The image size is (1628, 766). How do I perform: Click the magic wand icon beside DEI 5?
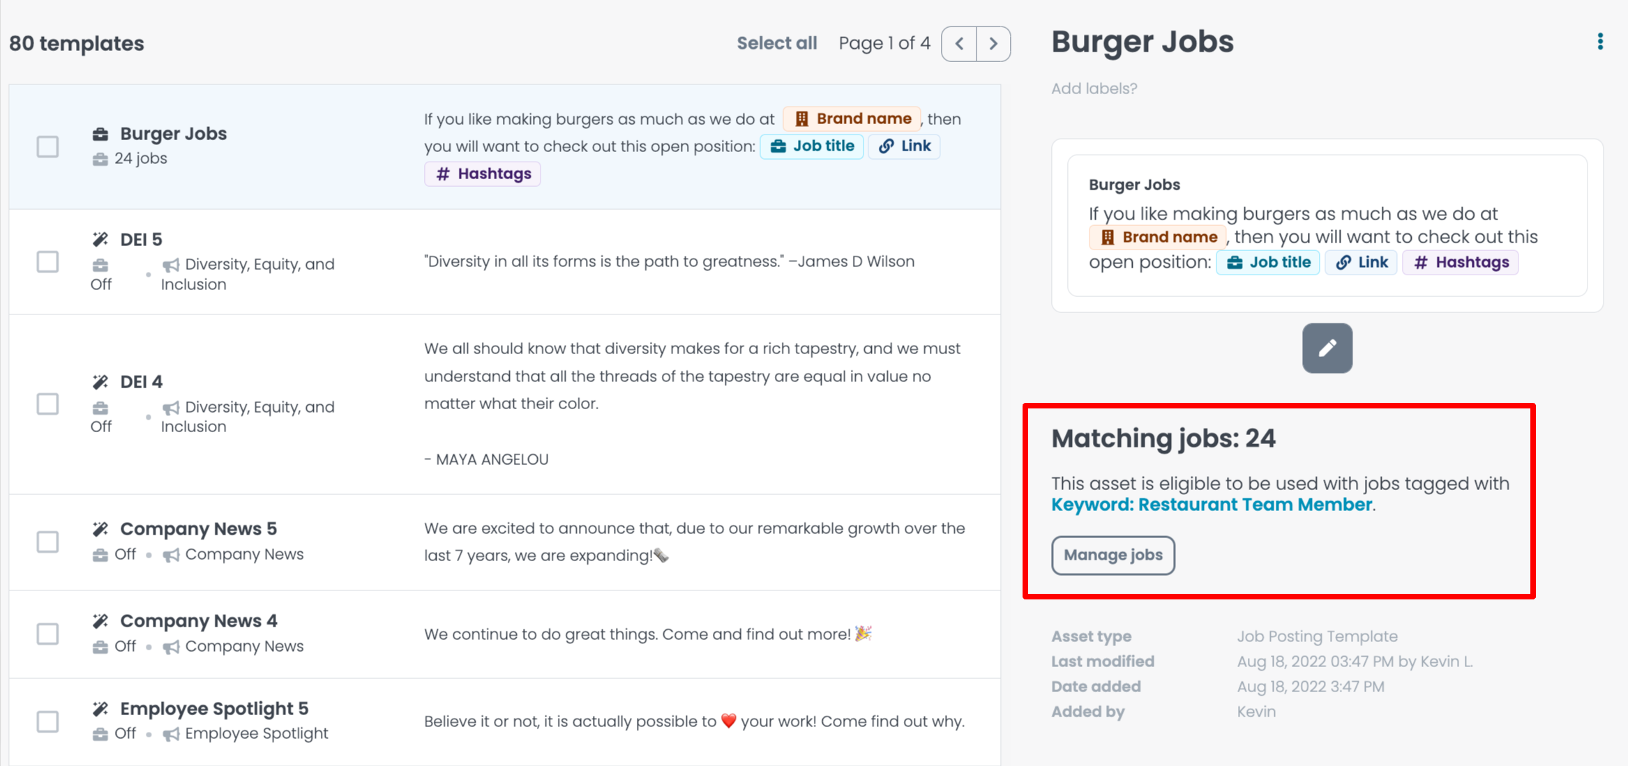(x=100, y=240)
